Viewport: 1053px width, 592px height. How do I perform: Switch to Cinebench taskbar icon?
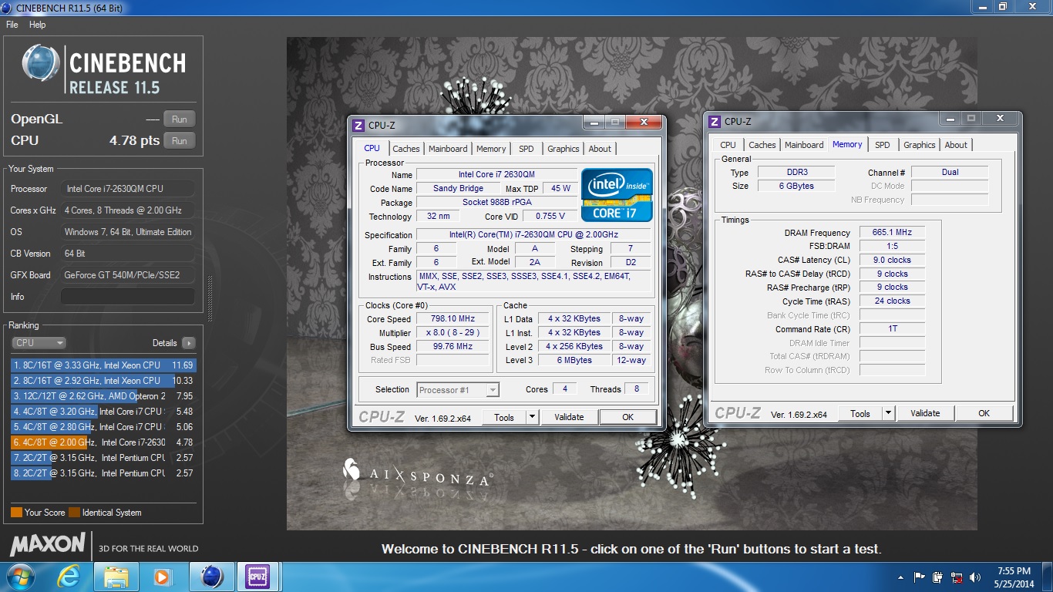point(212,577)
